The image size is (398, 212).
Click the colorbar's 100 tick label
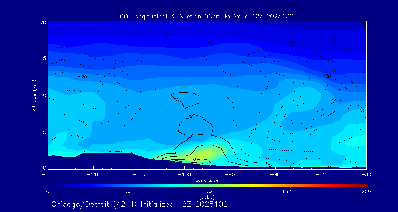207,191
